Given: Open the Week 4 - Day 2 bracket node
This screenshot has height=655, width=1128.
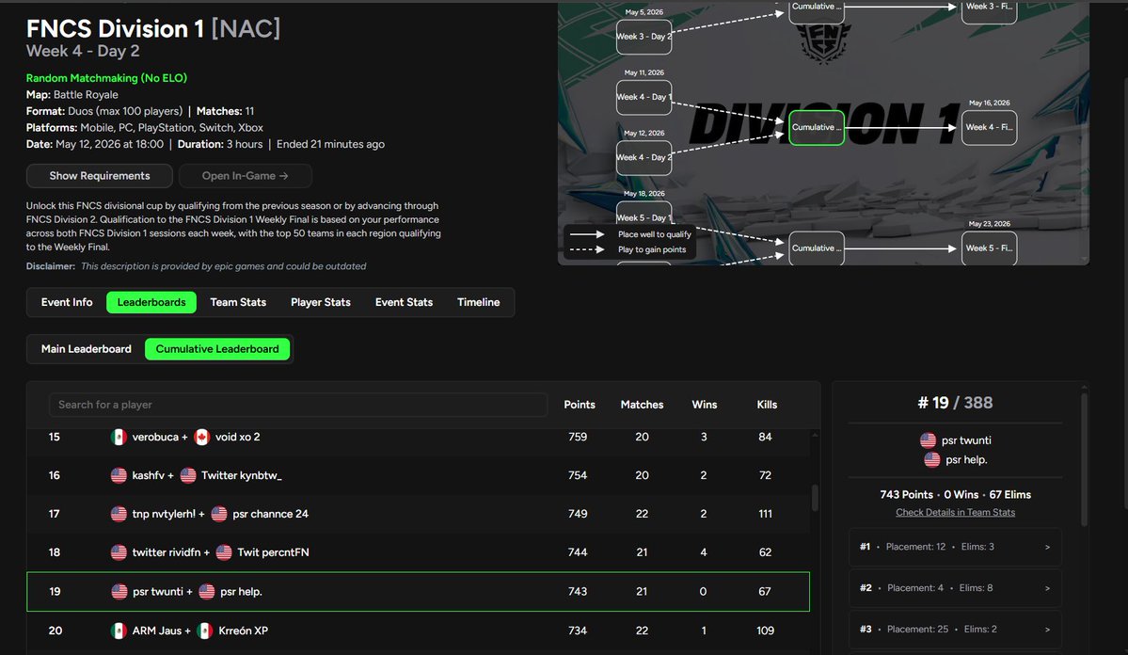Looking at the screenshot, I should point(643,157).
